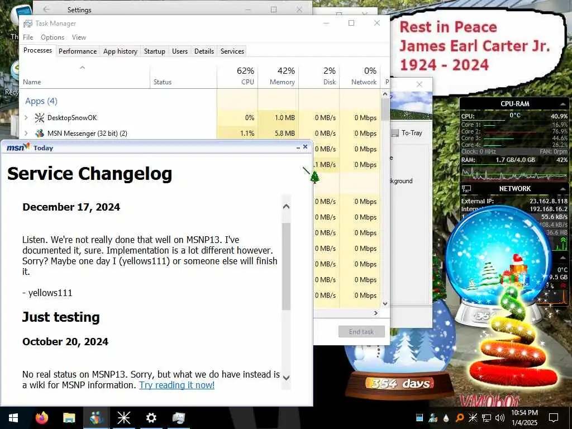
Task: Open the Action Center notifications icon
Action: [x=554, y=418]
